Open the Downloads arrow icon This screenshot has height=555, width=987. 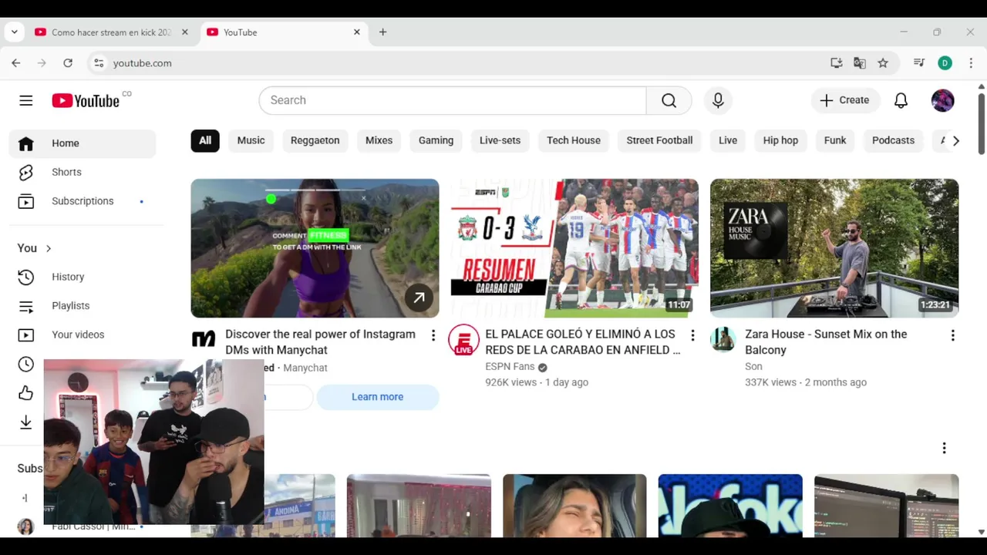26,422
